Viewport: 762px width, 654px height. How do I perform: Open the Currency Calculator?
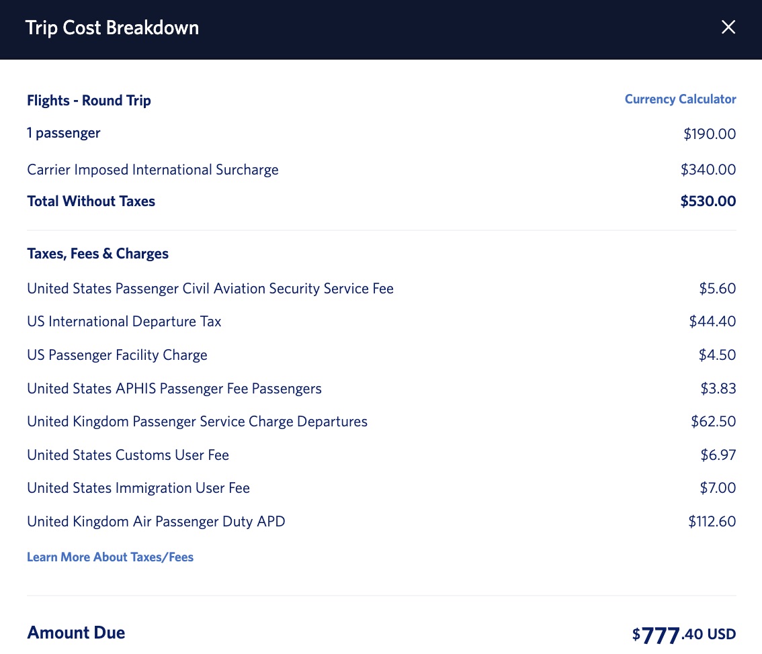tap(680, 99)
